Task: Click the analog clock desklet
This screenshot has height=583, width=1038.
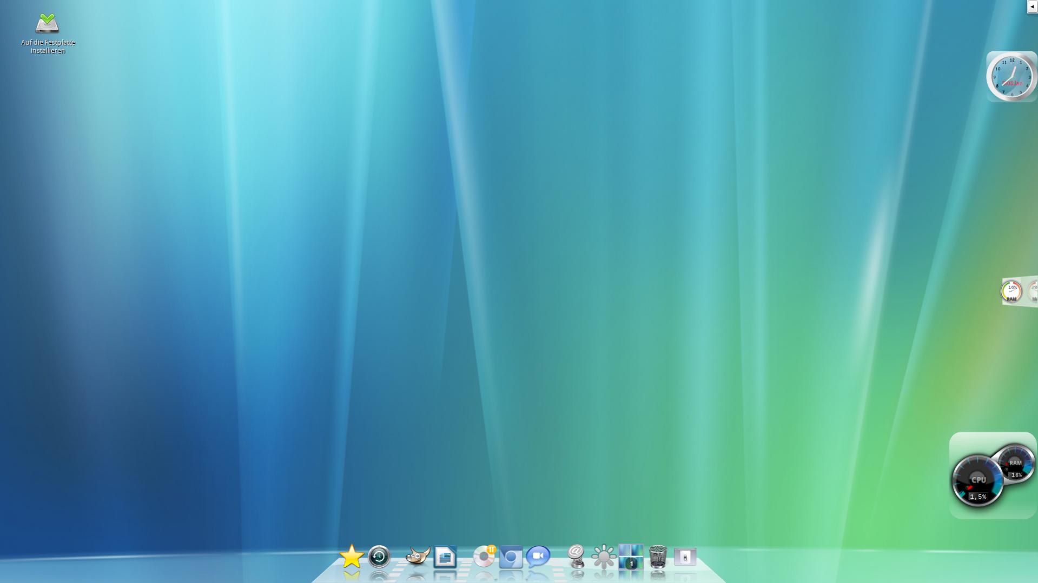Action: point(1011,77)
